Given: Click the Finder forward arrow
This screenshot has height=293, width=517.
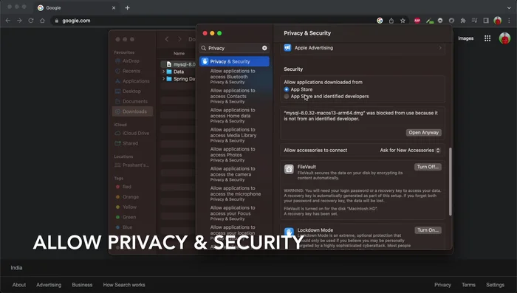Looking at the screenshot, I should 179,39.
